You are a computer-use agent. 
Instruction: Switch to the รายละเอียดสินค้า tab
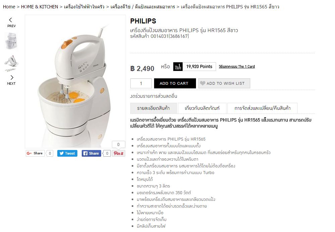pyautogui.click(x=153, y=108)
